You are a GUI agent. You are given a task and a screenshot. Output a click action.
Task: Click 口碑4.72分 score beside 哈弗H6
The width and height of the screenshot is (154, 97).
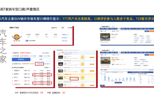27,74
